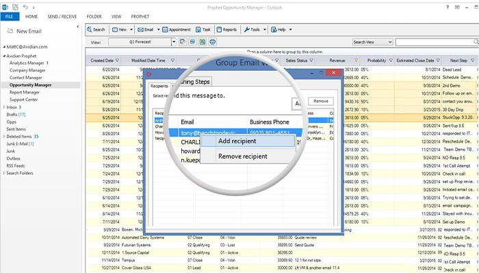Screen dimensions: 479x273
Task: Click the first icon right of the View dropdown
Action: (x=183, y=42)
